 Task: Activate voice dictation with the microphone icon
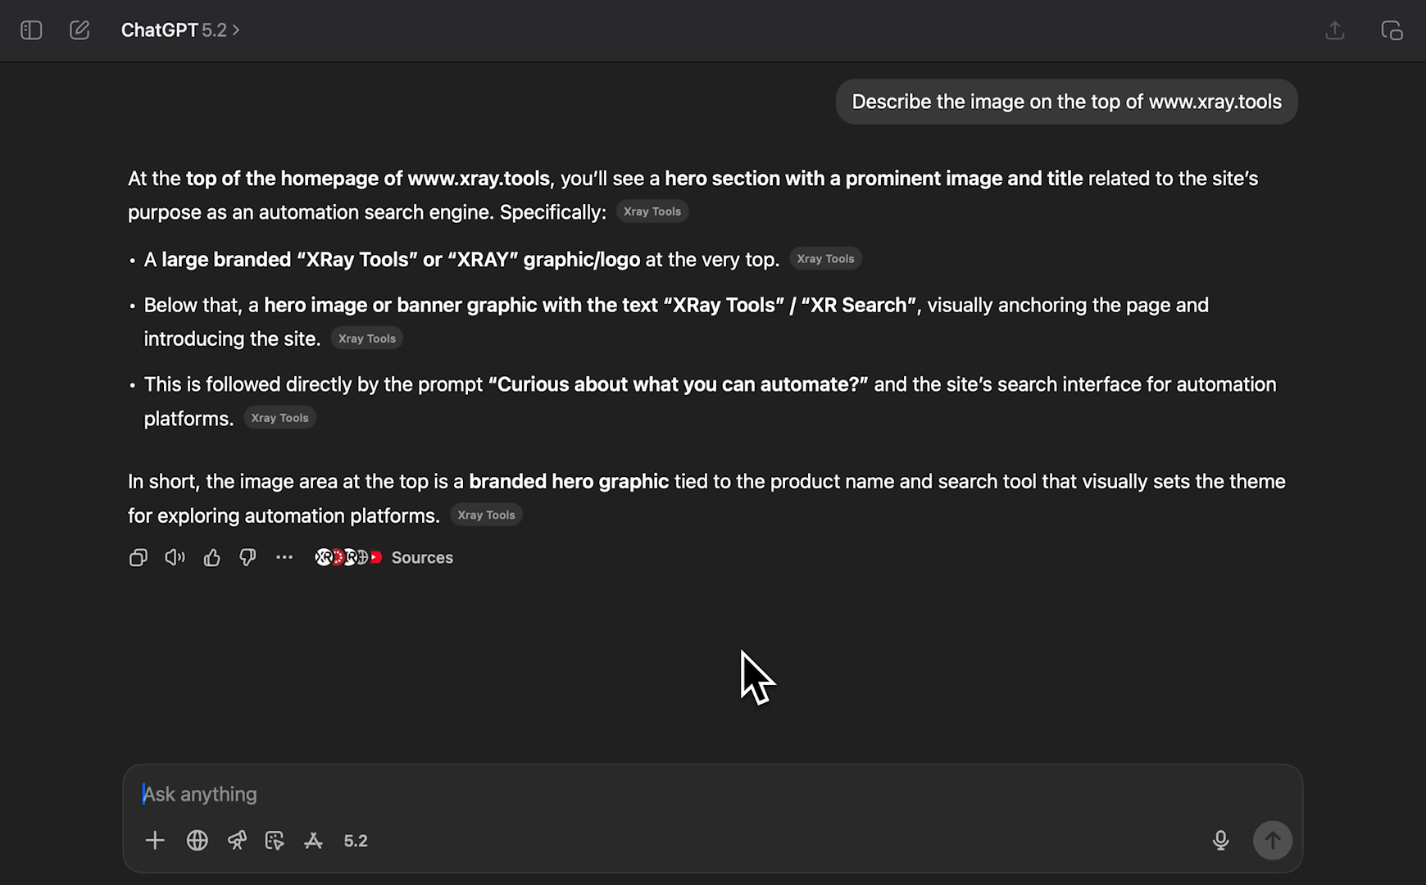(x=1220, y=840)
